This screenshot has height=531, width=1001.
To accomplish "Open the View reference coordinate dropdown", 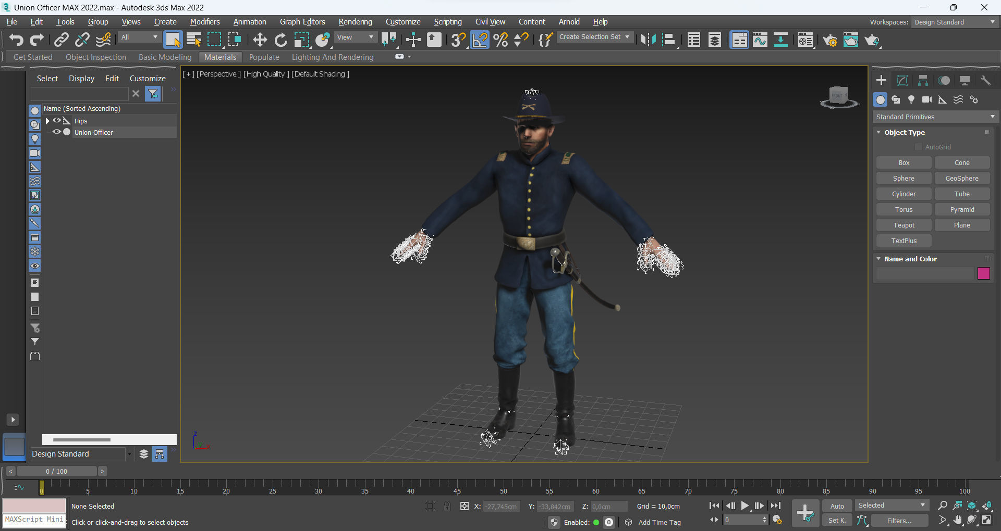I will click(x=356, y=37).
